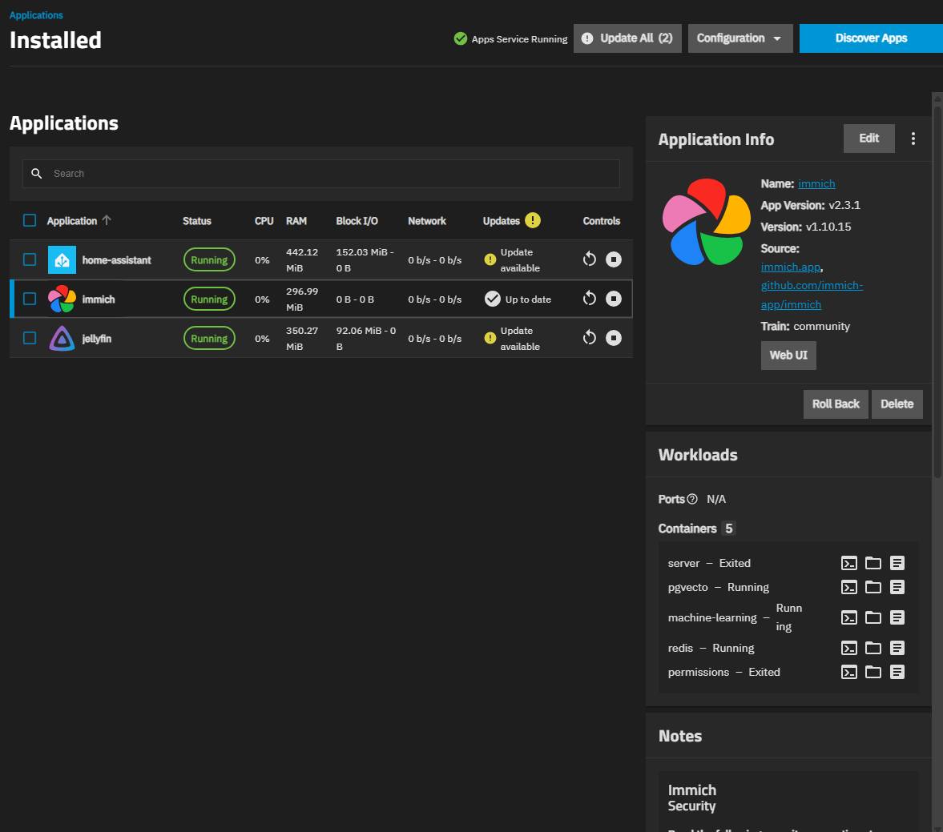Click the Applications breadcrumb
943x832 pixels.
coord(36,15)
